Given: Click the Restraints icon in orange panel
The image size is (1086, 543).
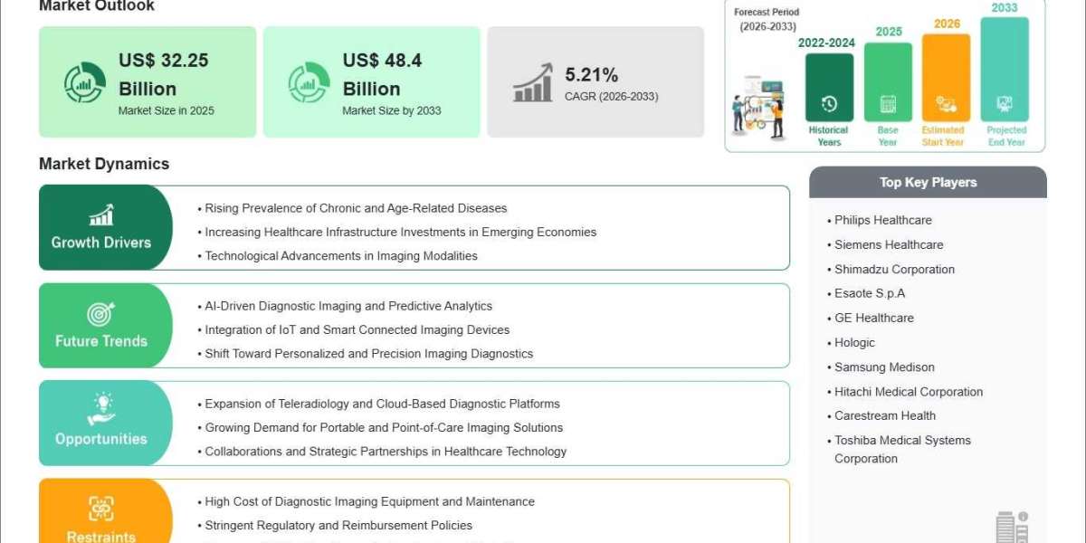Looking at the screenshot, I should coord(101,508).
